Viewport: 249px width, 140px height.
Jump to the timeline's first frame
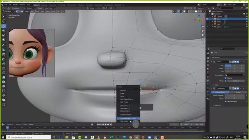tap(98, 124)
